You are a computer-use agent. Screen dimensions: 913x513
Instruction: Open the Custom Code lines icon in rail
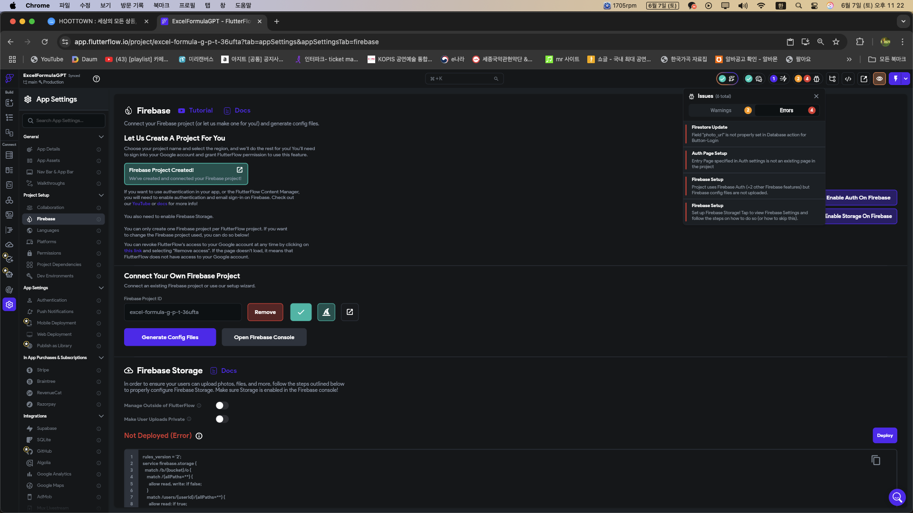[x=9, y=230]
